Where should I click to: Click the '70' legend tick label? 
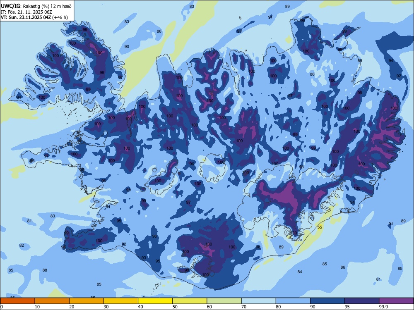coord(244,307)
